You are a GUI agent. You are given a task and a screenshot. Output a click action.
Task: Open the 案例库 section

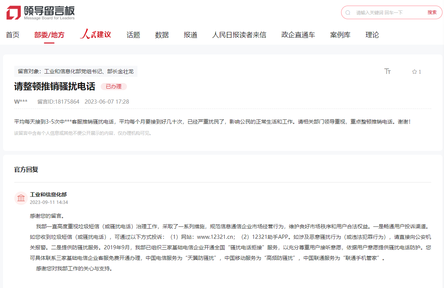340,35
